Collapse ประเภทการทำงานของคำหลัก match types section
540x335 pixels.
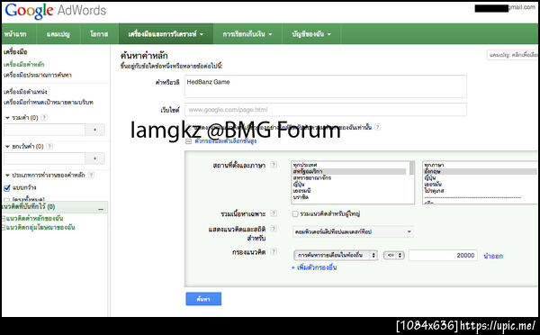point(7,176)
